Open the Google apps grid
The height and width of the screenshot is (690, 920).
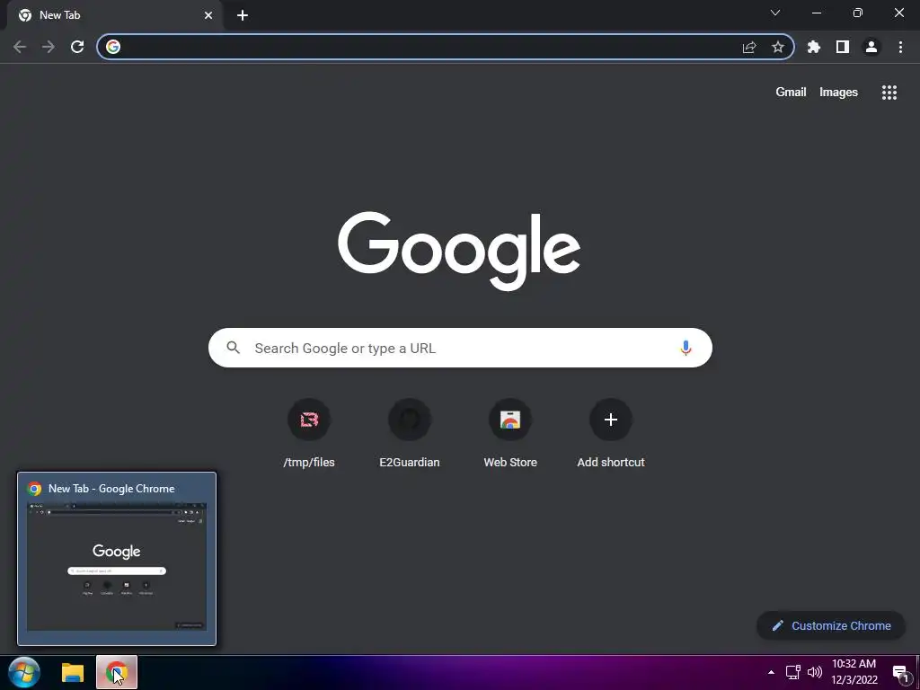tap(889, 93)
